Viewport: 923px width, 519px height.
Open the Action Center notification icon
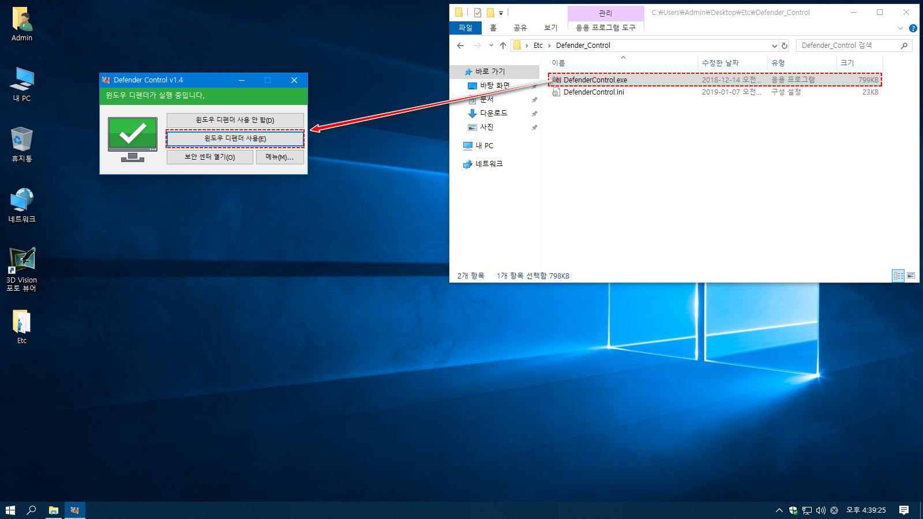(904, 510)
